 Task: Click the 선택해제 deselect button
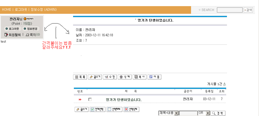coord(114,109)
